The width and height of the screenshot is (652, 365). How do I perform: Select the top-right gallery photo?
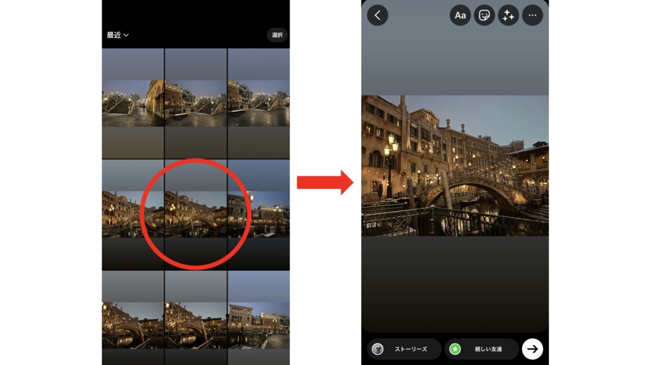(259, 103)
